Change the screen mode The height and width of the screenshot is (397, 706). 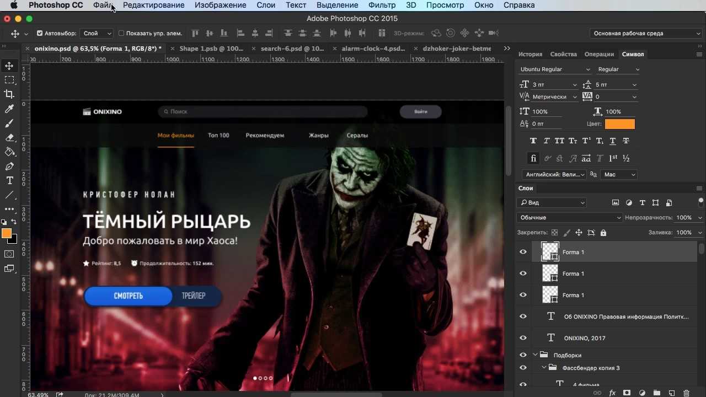pos(9,269)
